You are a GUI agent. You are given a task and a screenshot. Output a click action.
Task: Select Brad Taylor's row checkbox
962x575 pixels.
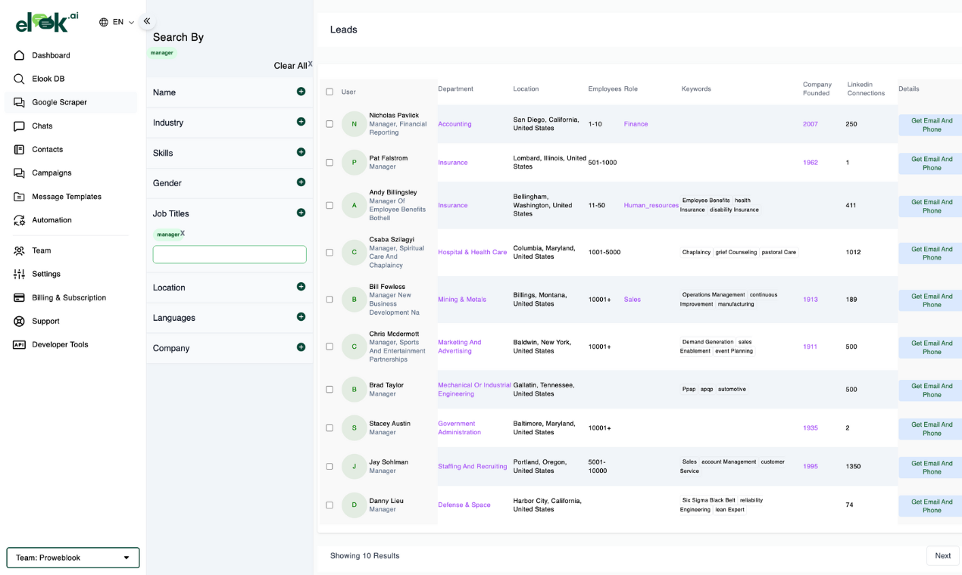pyautogui.click(x=330, y=390)
